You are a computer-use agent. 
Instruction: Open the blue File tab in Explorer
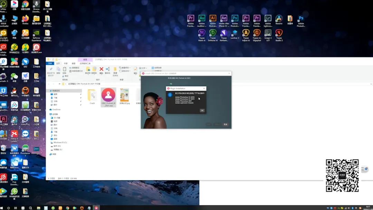pos(50,64)
